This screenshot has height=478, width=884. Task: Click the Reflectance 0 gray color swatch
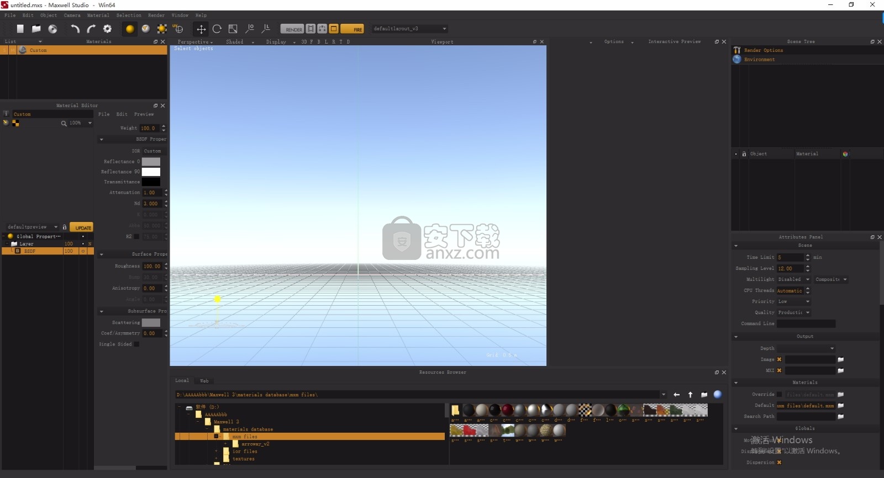click(x=151, y=162)
